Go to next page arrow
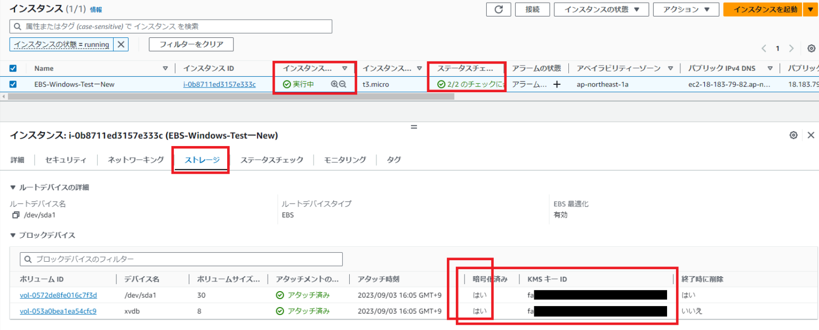Viewport: 819px width, 330px height. click(791, 49)
